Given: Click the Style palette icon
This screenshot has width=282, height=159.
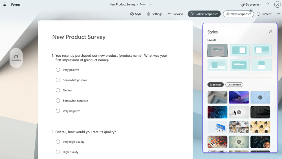Looking at the screenshot, I should (132, 14).
